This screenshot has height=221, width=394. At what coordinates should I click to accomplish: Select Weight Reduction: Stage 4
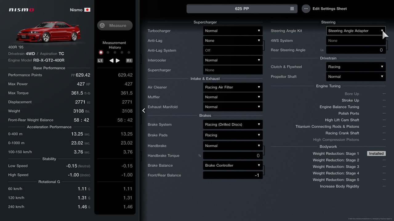(x=336, y=173)
